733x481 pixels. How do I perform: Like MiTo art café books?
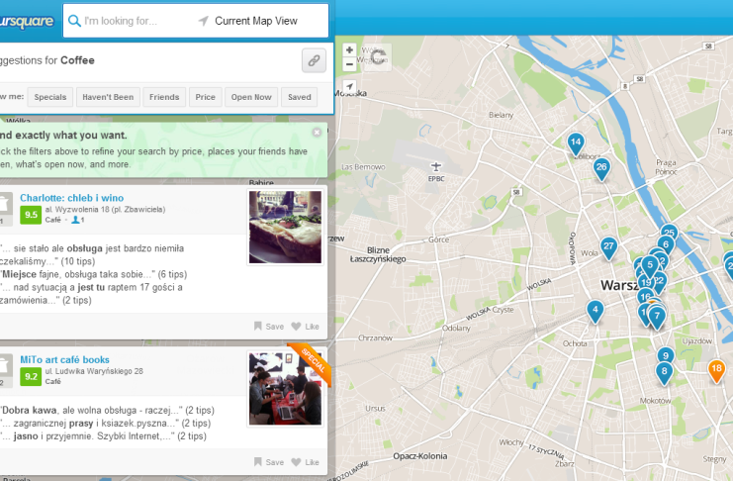coord(306,462)
